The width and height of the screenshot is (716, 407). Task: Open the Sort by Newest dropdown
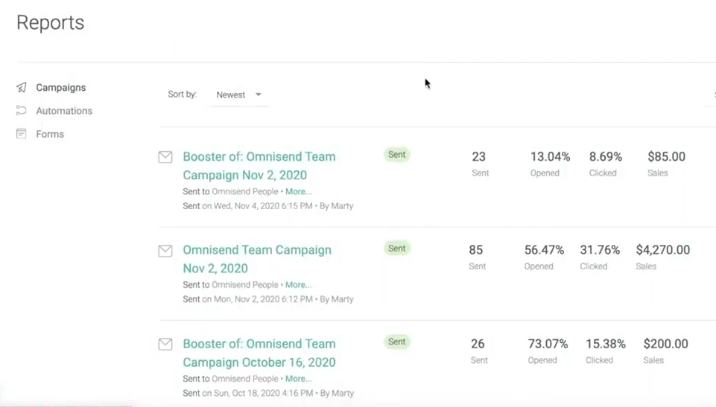[x=239, y=94]
